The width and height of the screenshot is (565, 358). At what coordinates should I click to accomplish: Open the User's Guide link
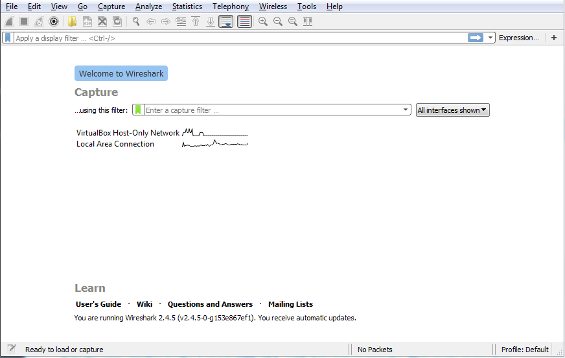pyautogui.click(x=98, y=304)
